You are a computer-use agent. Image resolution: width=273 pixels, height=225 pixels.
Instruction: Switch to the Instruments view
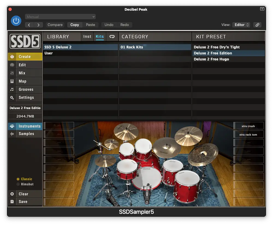tap(25, 126)
